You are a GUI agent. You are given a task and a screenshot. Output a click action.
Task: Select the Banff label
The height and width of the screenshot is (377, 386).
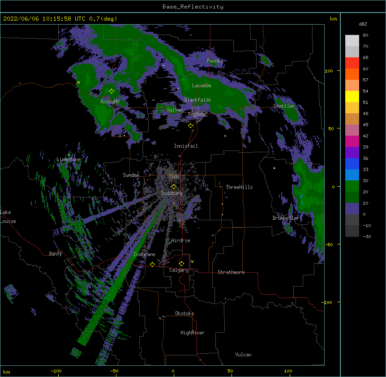(56, 254)
